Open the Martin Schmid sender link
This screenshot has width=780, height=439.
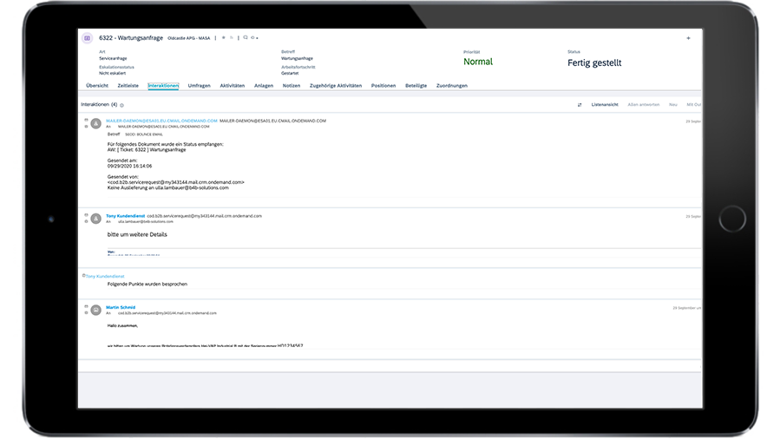coord(121,307)
